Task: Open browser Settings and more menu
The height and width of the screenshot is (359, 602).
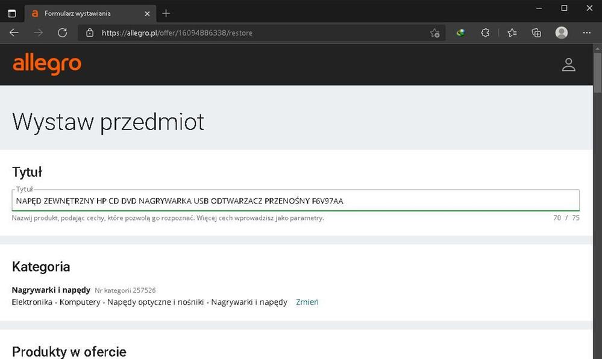Action: 587,33
